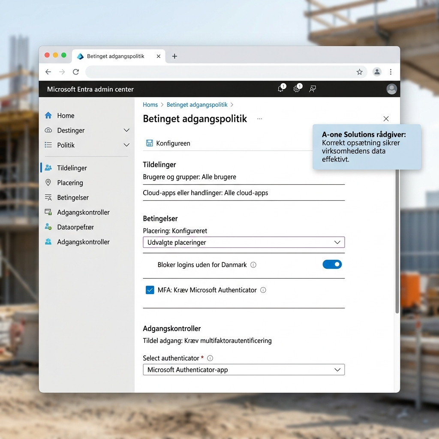The image size is (439, 439).
Task: Go back with the browser back arrow
Action: point(48,72)
